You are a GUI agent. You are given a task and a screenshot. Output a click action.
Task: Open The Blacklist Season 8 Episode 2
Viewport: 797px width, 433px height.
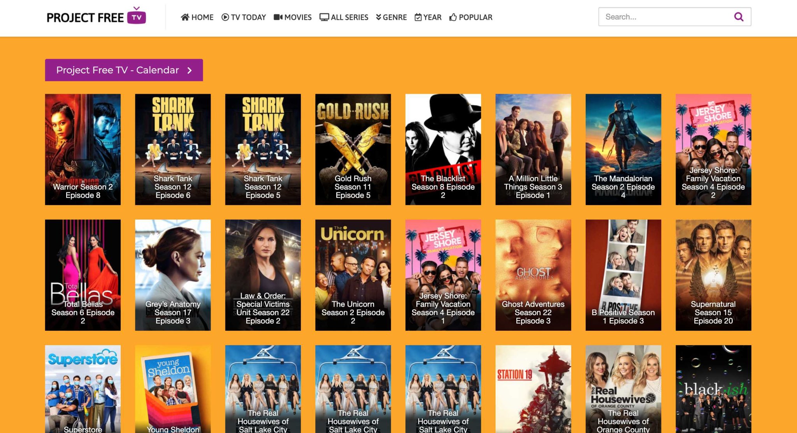click(443, 149)
